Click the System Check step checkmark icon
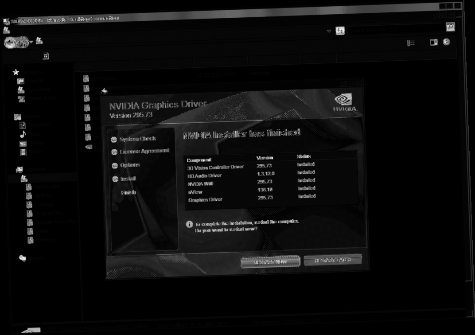 (x=114, y=139)
